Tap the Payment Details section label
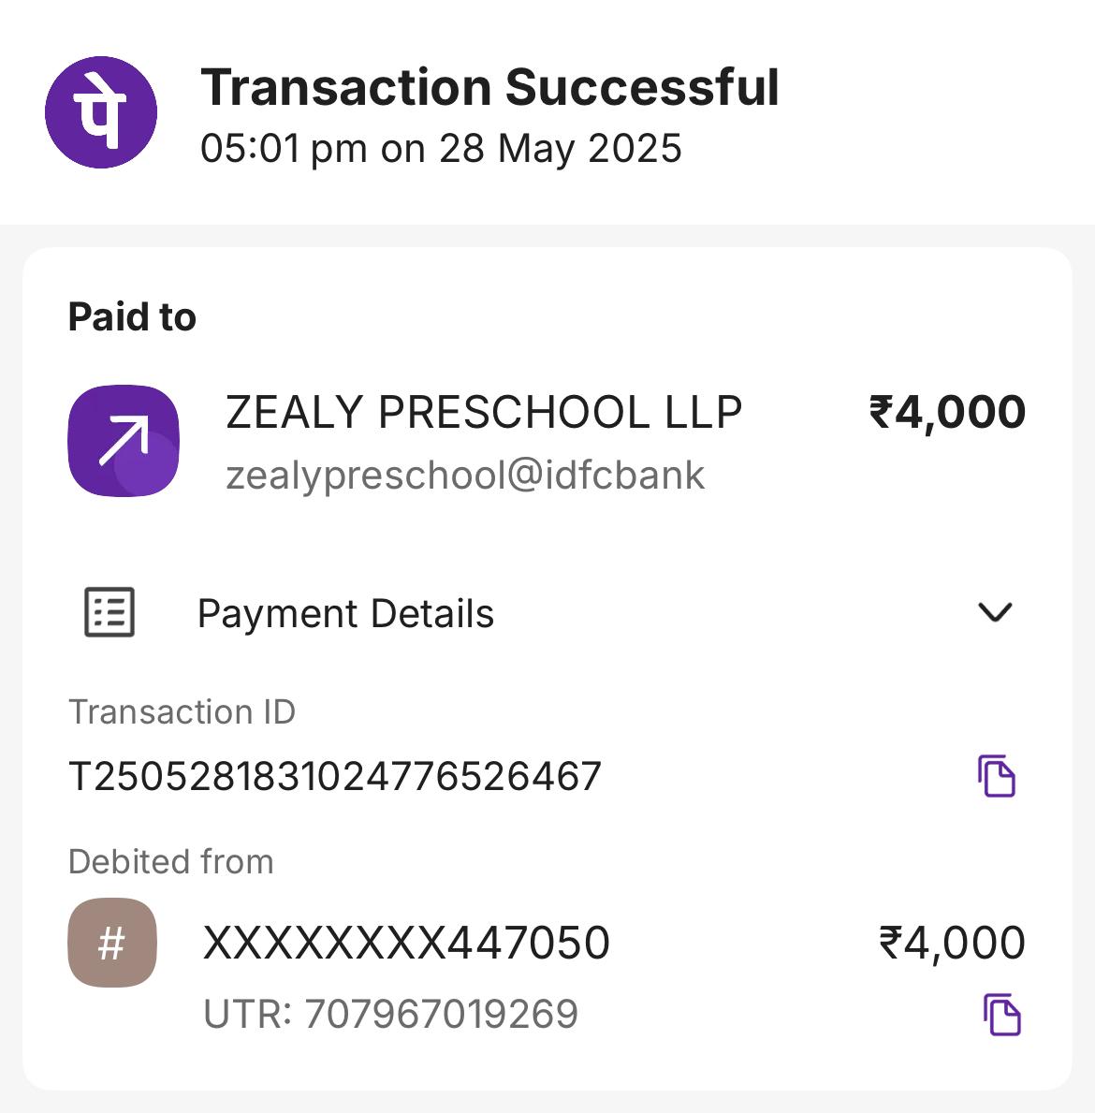This screenshot has width=1095, height=1113. [x=345, y=614]
